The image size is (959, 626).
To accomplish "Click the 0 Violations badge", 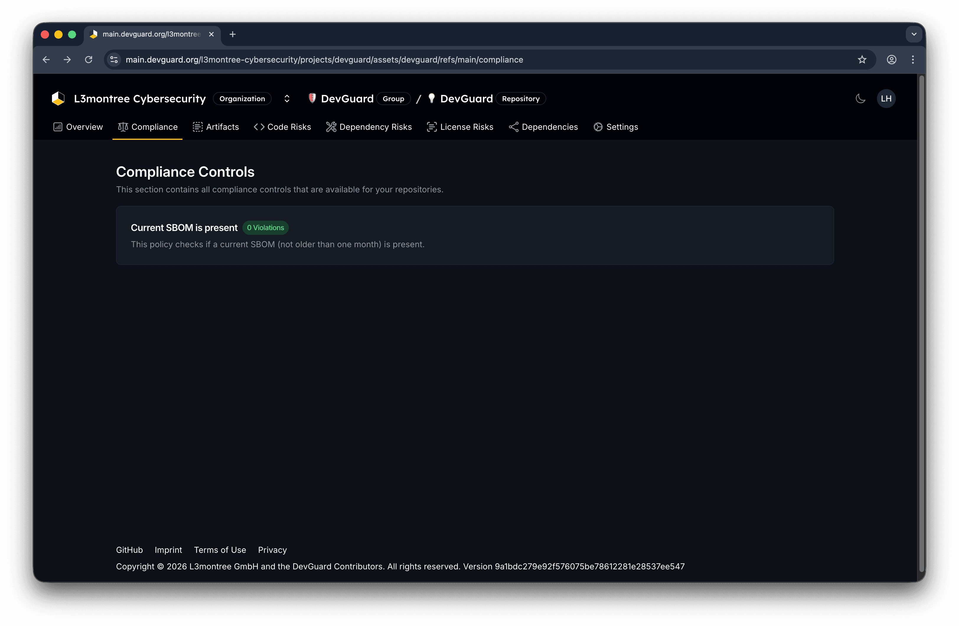I will pyautogui.click(x=265, y=228).
